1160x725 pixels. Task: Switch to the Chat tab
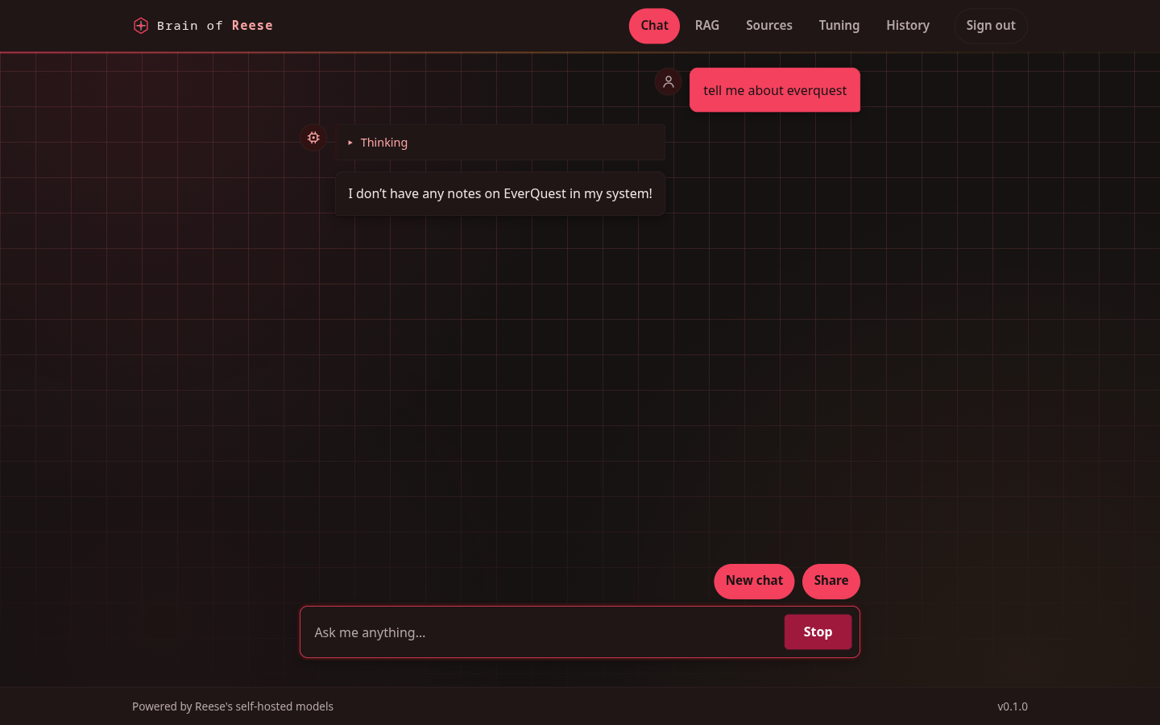[x=654, y=26]
